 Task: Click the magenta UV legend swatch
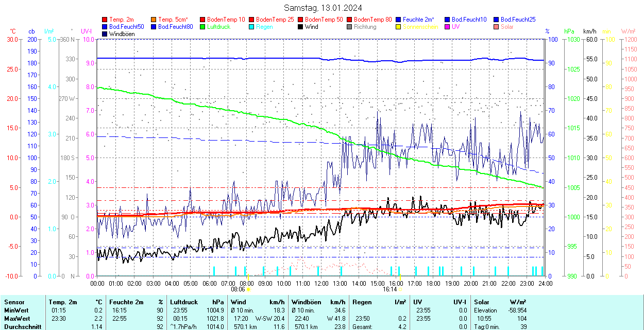pos(447,27)
